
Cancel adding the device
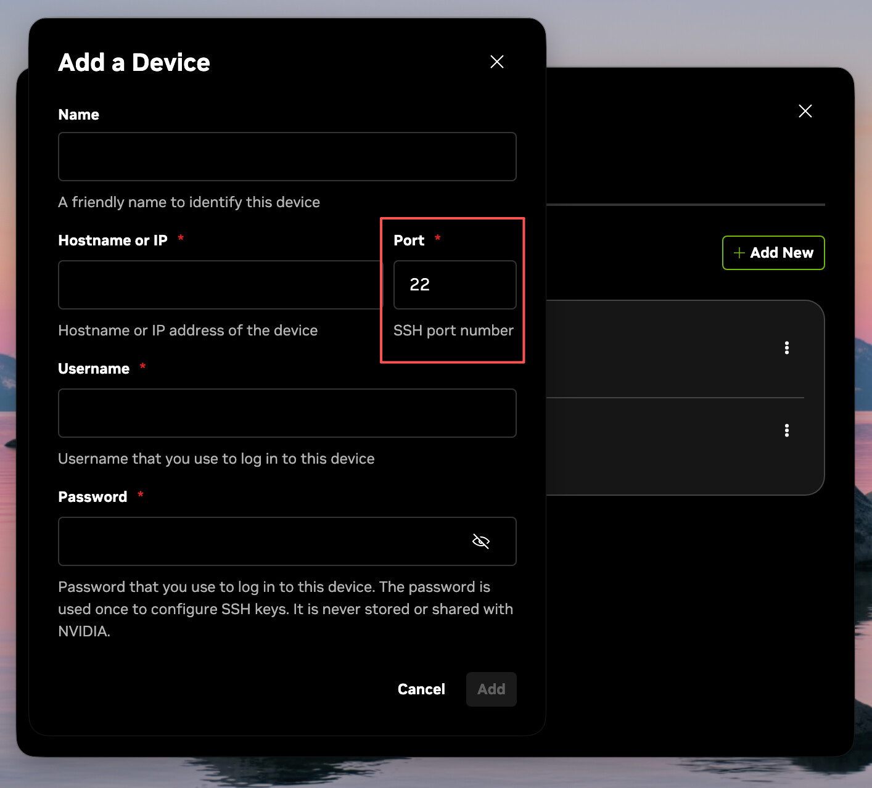click(421, 689)
